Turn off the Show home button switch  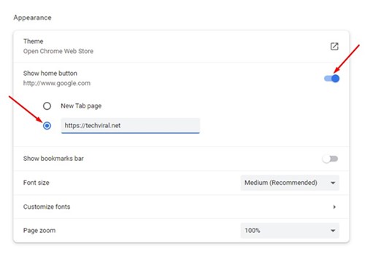coord(331,79)
